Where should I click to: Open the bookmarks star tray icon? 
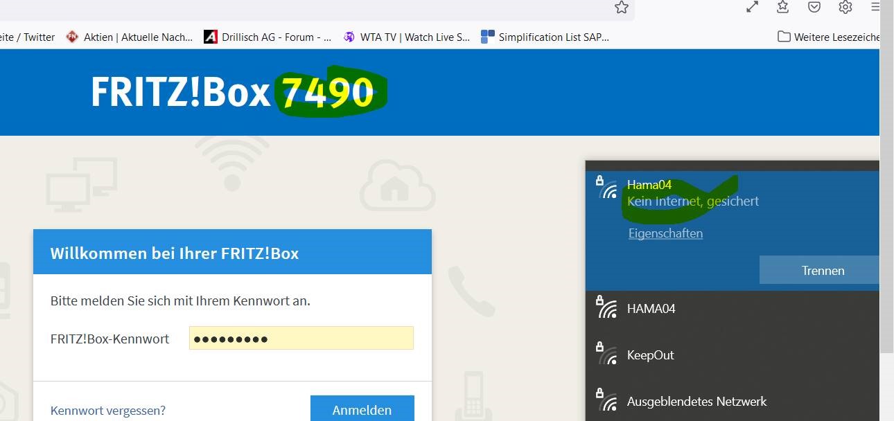click(783, 7)
